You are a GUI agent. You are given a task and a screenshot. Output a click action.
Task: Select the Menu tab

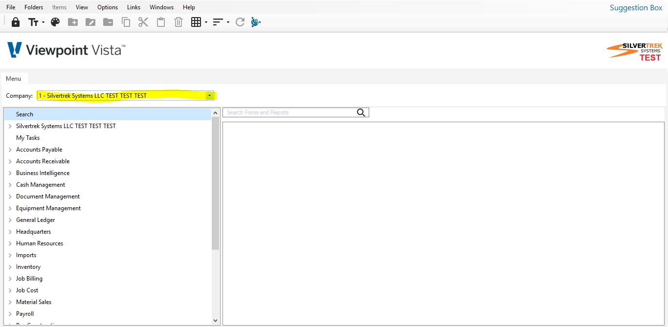click(14, 79)
